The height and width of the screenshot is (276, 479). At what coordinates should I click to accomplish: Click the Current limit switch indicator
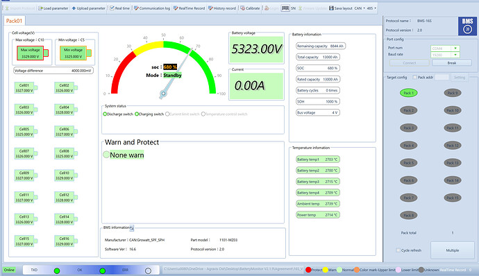coord(167,114)
